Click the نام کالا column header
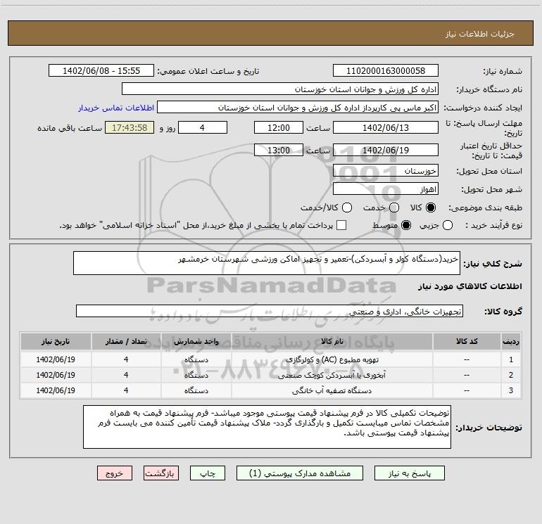Screen dimensions: 542x524 332,342
